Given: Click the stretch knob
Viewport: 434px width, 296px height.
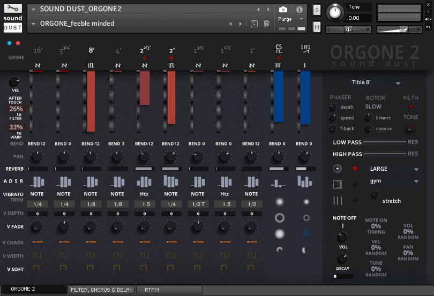Looking at the screenshot, I should point(375,194).
